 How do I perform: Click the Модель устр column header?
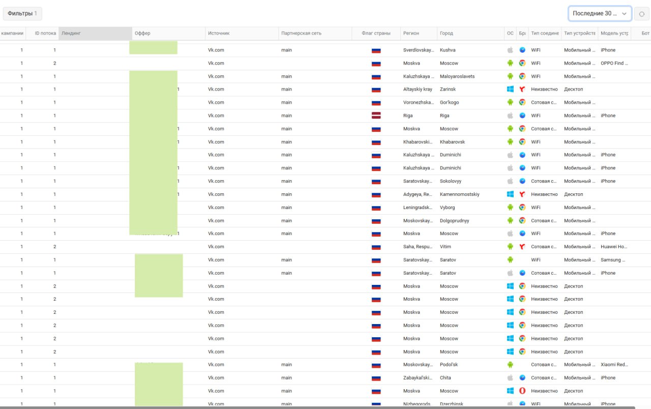tap(614, 33)
